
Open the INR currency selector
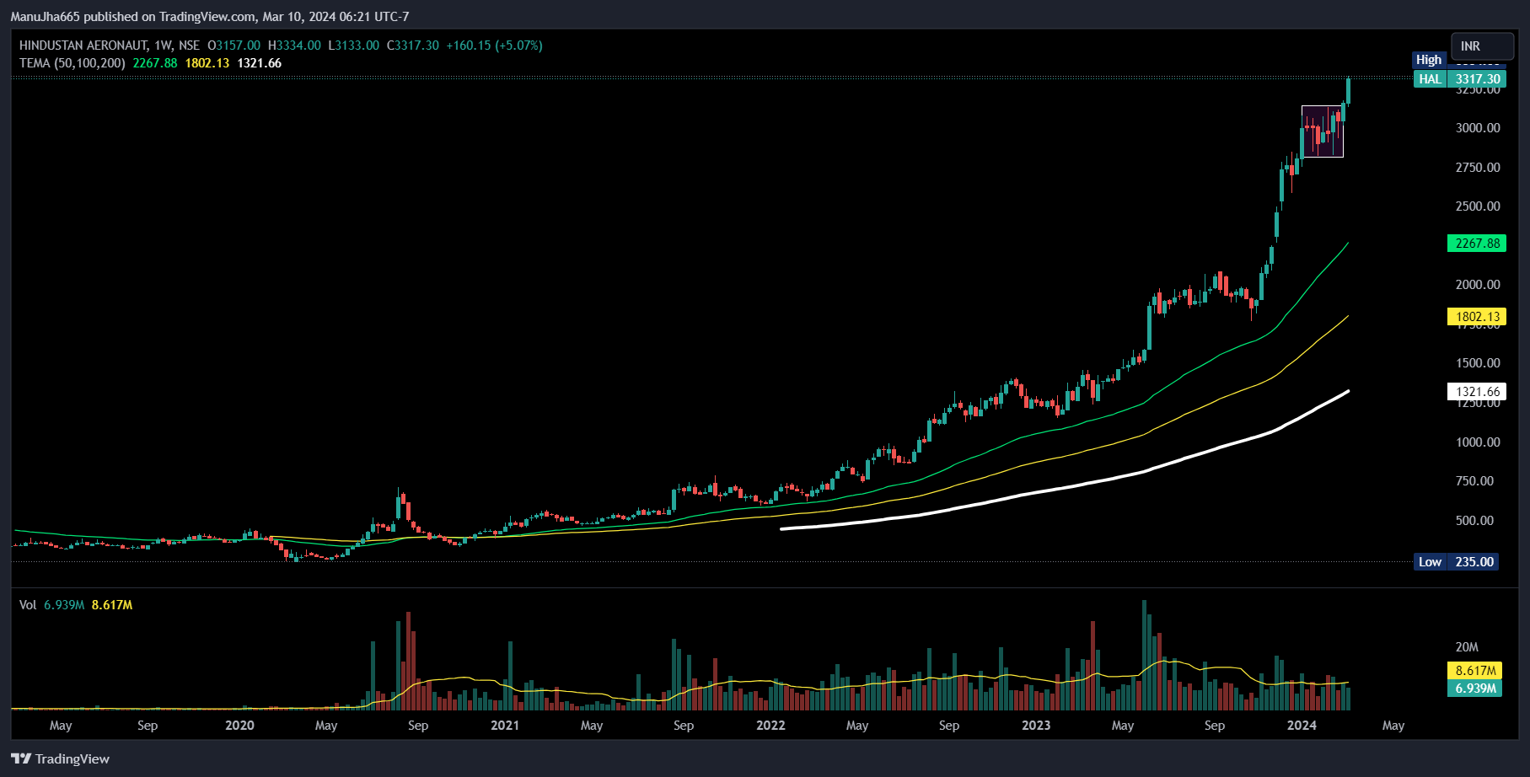(1483, 46)
